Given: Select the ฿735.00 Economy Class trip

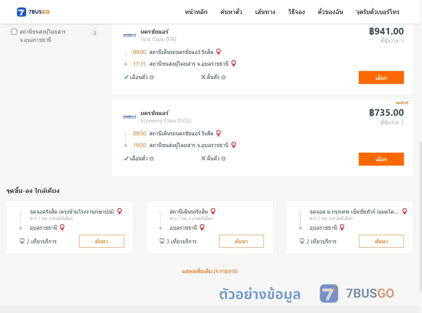Looking at the screenshot, I should pyautogui.click(x=381, y=159).
